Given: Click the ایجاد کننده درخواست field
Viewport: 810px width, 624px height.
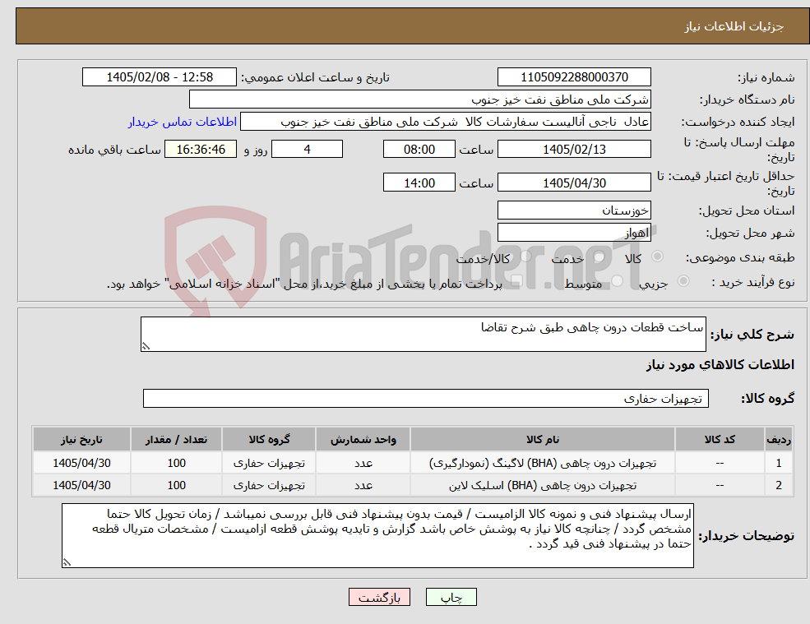Looking at the screenshot, I should tap(445, 122).
